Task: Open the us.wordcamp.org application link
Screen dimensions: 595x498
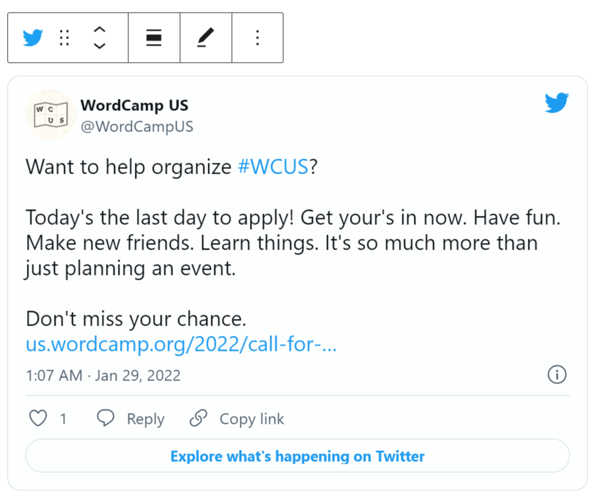Action: pos(180,344)
